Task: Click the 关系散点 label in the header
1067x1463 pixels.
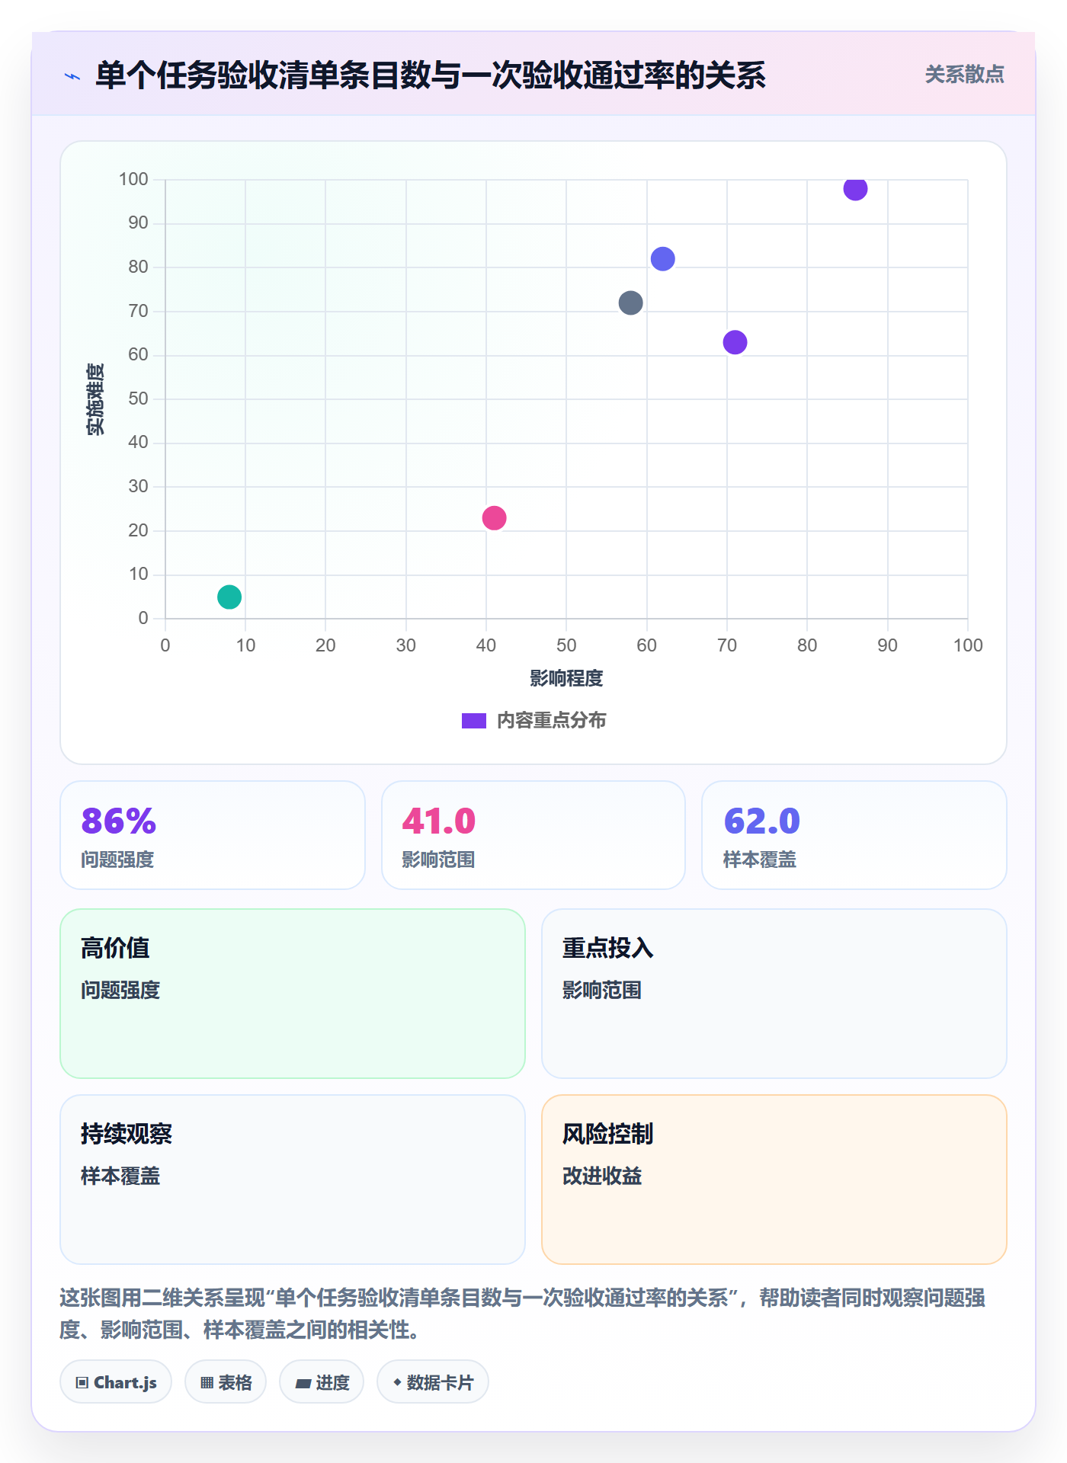Action: pyautogui.click(x=964, y=74)
